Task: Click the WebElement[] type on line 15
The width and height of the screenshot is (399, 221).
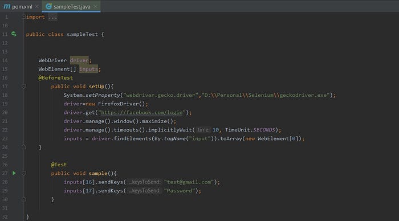Action: click(57, 69)
